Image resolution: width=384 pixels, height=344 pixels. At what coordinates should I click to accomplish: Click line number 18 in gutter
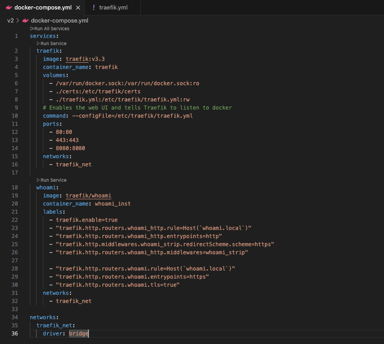coord(15,188)
